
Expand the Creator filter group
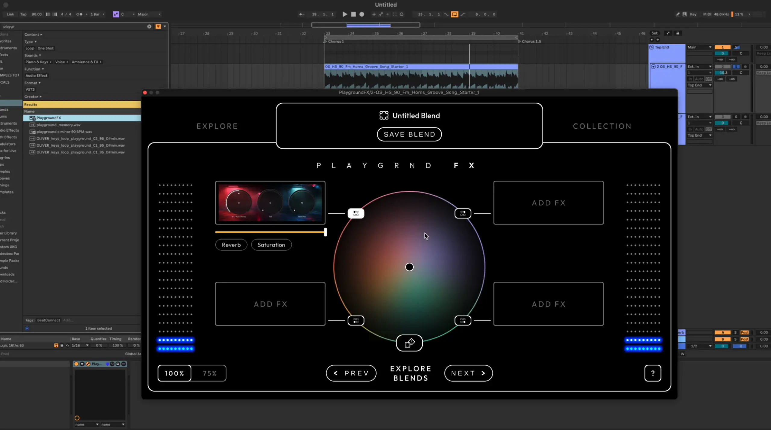coord(33,97)
